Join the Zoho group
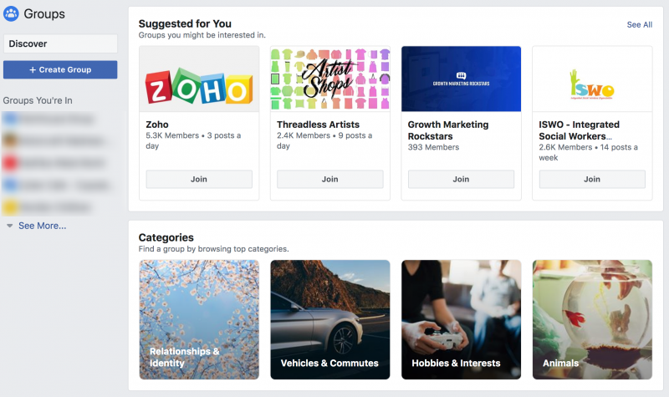The image size is (669, 397). click(x=199, y=179)
